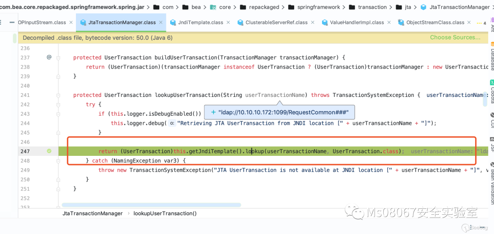This screenshot has height=234, width=494.
Task: Collapse method fold marker at line 237
Action: pyautogui.click(x=58, y=58)
